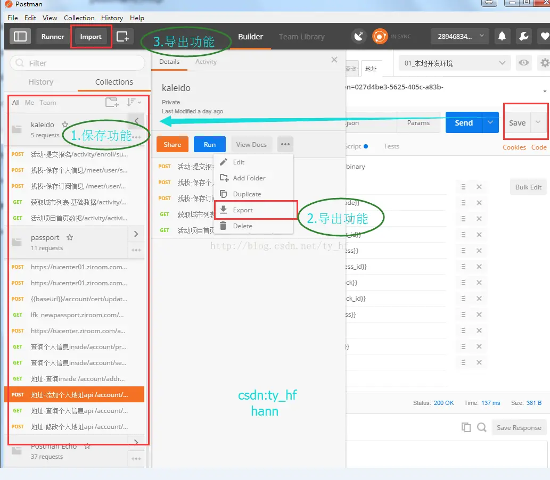Image resolution: width=550 pixels, height=480 pixels.
Task: Toggle the sidebar layout icon
Action: tap(20, 37)
